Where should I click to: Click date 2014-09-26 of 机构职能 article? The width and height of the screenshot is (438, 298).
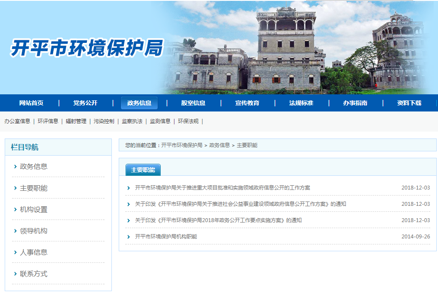416,237
